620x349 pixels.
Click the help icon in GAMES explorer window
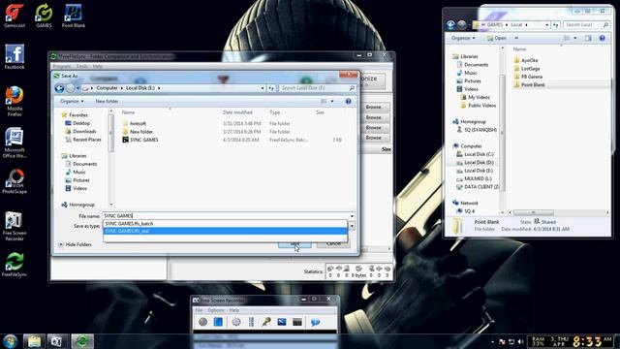[x=603, y=38]
